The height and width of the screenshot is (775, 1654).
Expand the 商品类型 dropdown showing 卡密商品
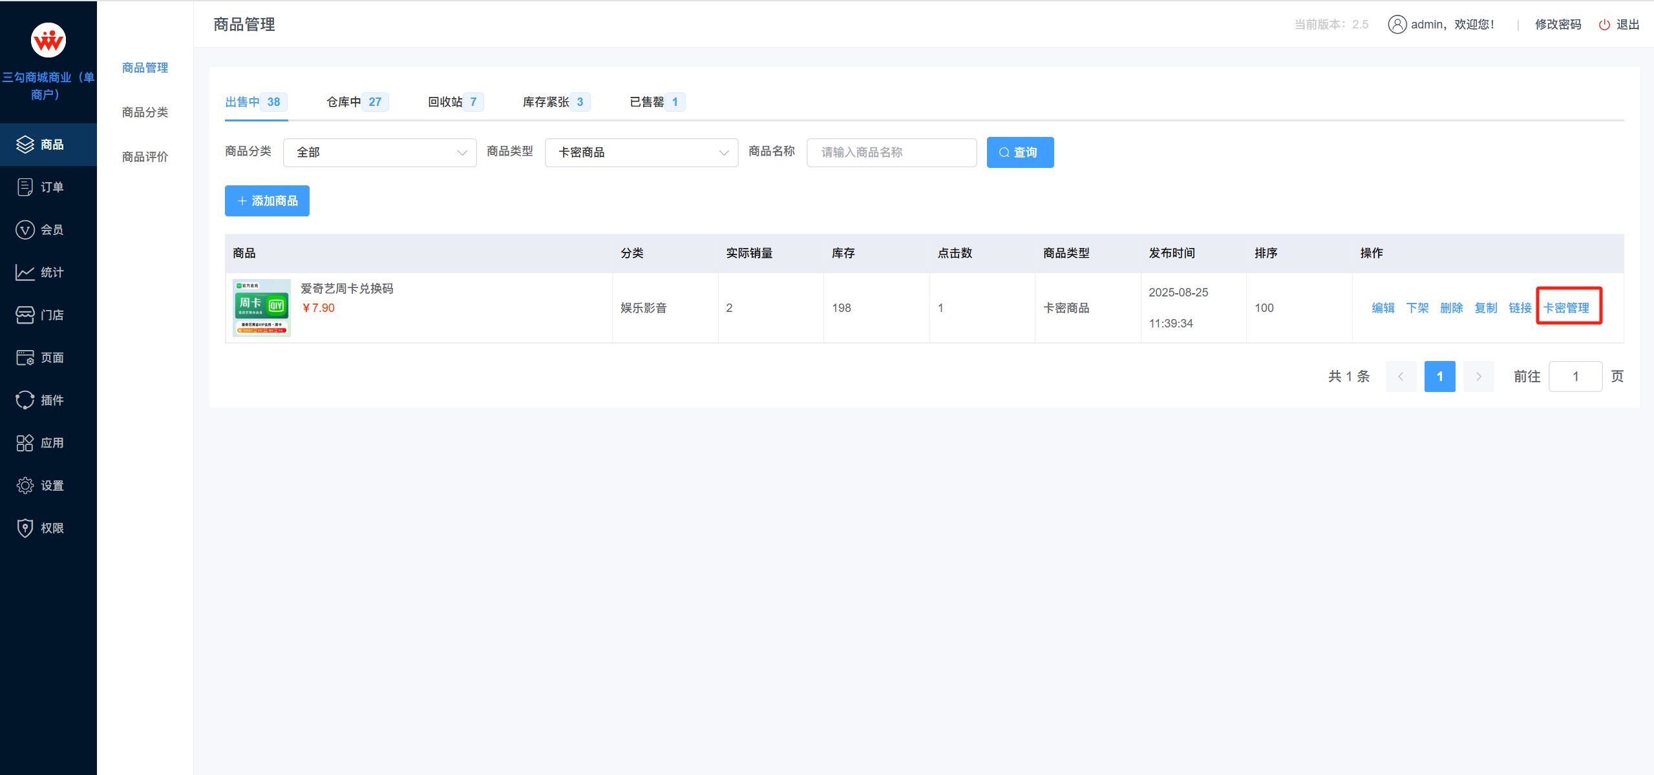coord(641,153)
